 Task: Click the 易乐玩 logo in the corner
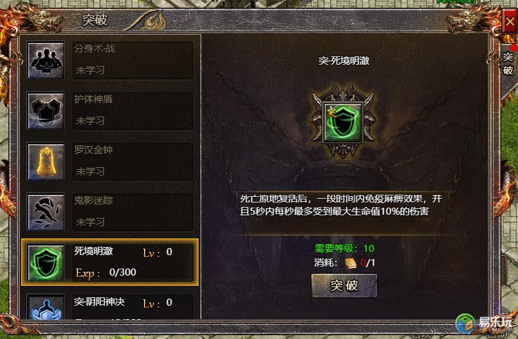coord(484,323)
